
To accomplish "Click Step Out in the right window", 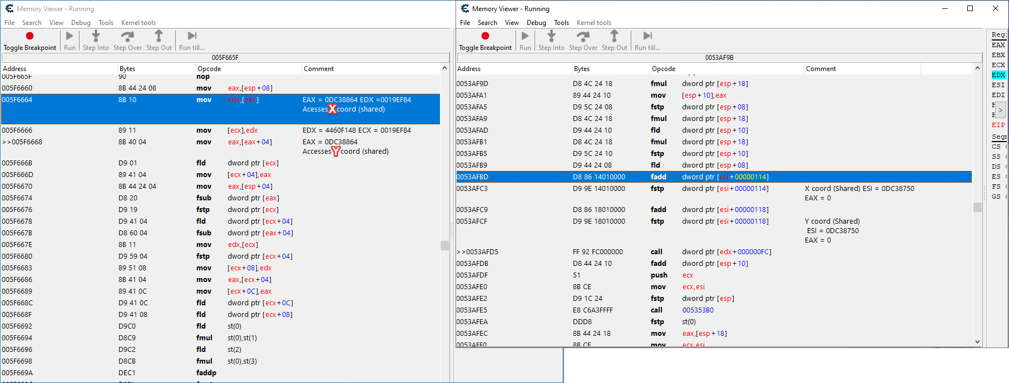I will [614, 41].
